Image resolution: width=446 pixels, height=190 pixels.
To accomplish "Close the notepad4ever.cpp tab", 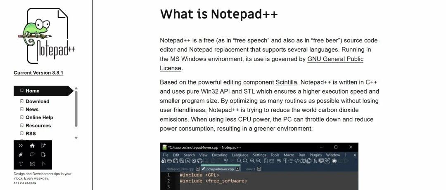I will 237,169.
